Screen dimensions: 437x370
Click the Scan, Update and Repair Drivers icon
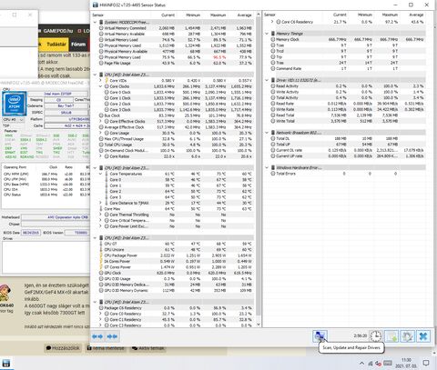(320, 335)
